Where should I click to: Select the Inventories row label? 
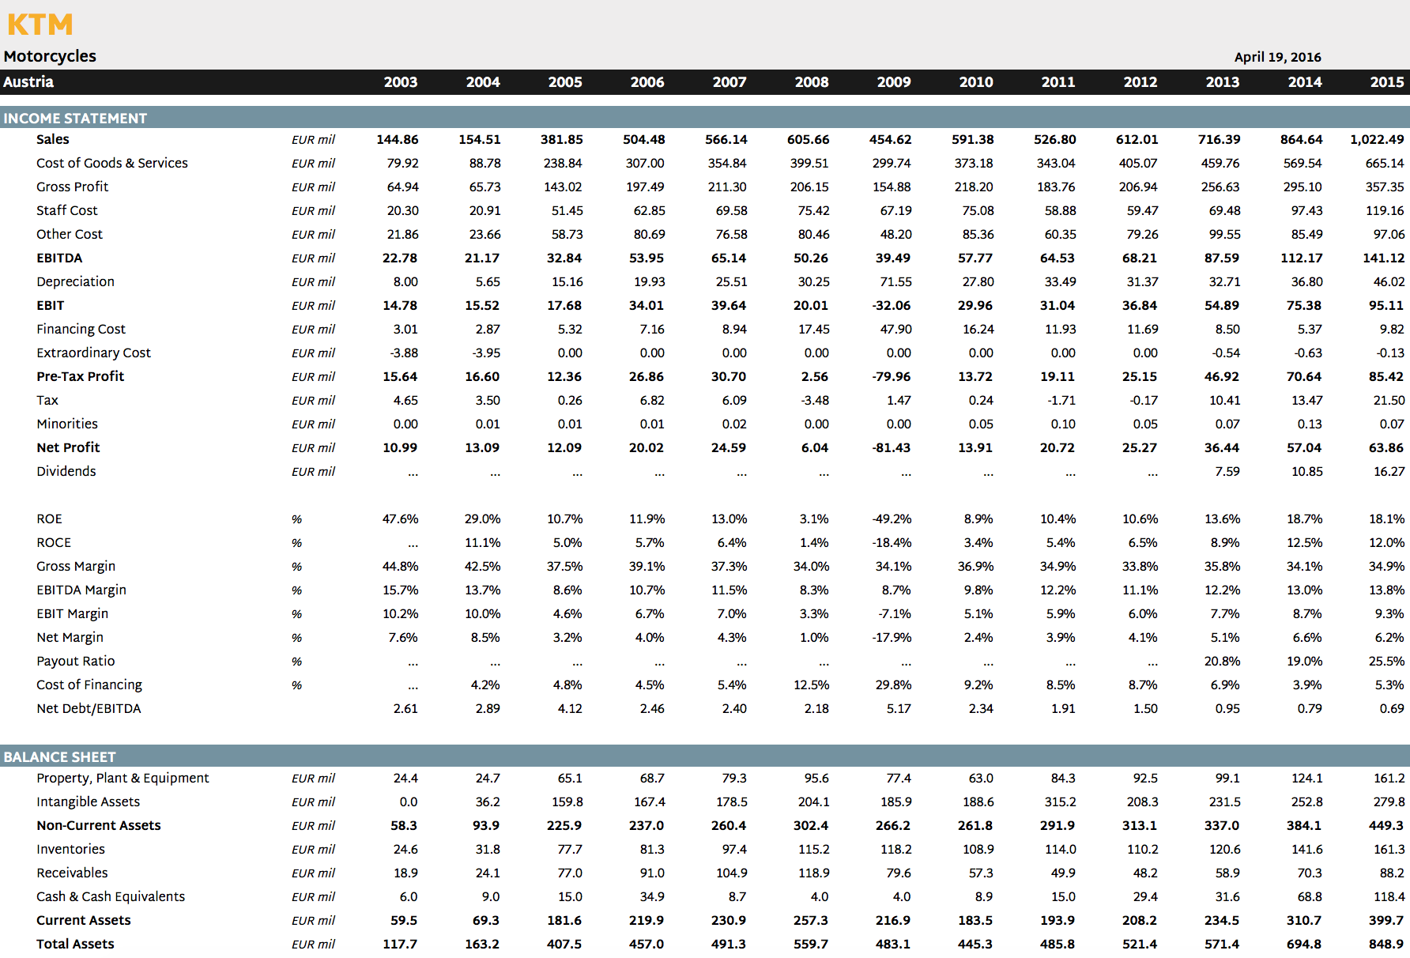tap(70, 849)
